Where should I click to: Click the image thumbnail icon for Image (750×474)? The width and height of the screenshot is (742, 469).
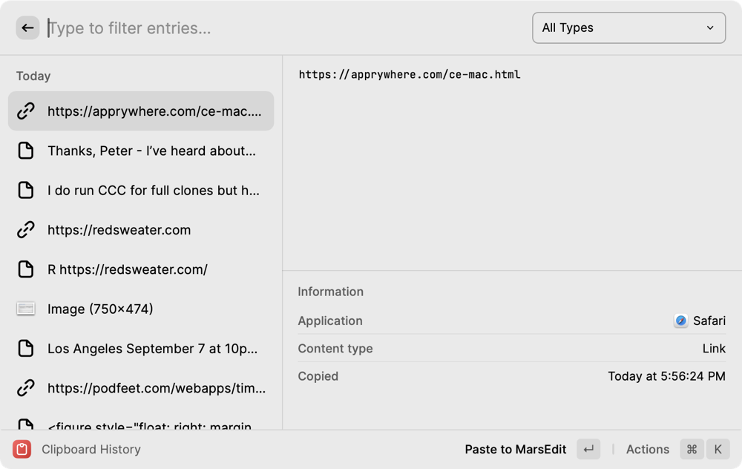[26, 309]
